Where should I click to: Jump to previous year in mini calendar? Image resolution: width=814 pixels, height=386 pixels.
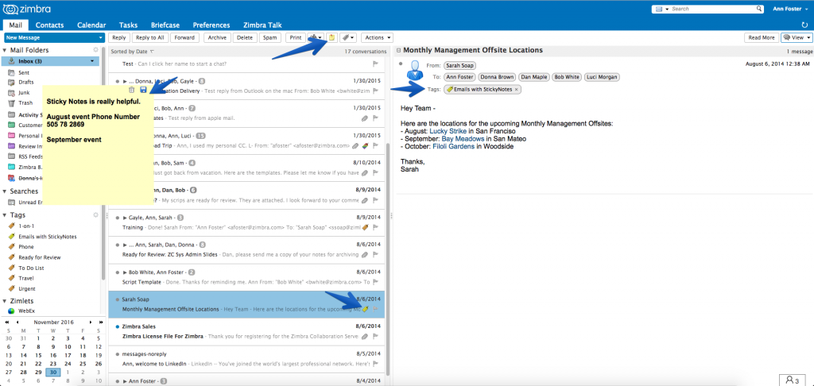(x=6, y=322)
